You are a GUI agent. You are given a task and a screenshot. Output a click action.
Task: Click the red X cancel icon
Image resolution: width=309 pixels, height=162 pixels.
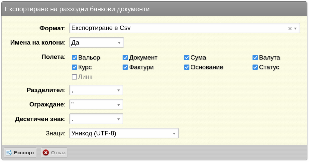[x=46, y=153]
